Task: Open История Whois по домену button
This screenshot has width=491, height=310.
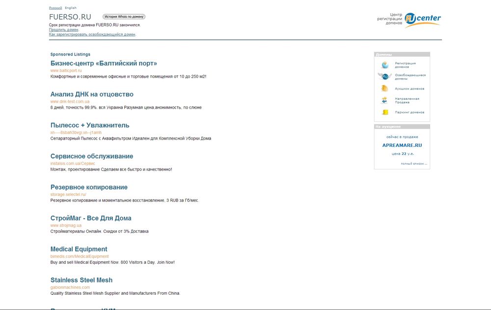Action: [x=124, y=17]
